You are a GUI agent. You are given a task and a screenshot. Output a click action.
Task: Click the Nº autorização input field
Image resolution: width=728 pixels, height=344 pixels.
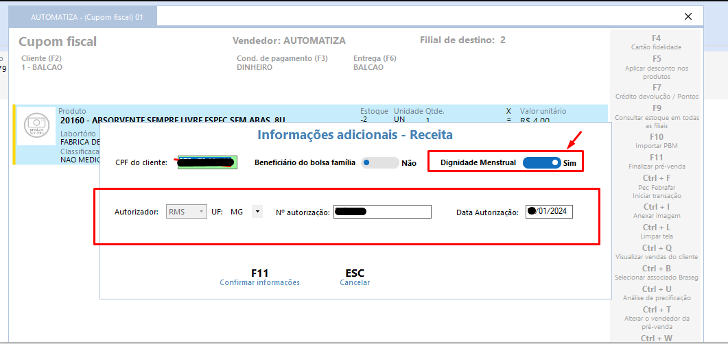coord(383,212)
